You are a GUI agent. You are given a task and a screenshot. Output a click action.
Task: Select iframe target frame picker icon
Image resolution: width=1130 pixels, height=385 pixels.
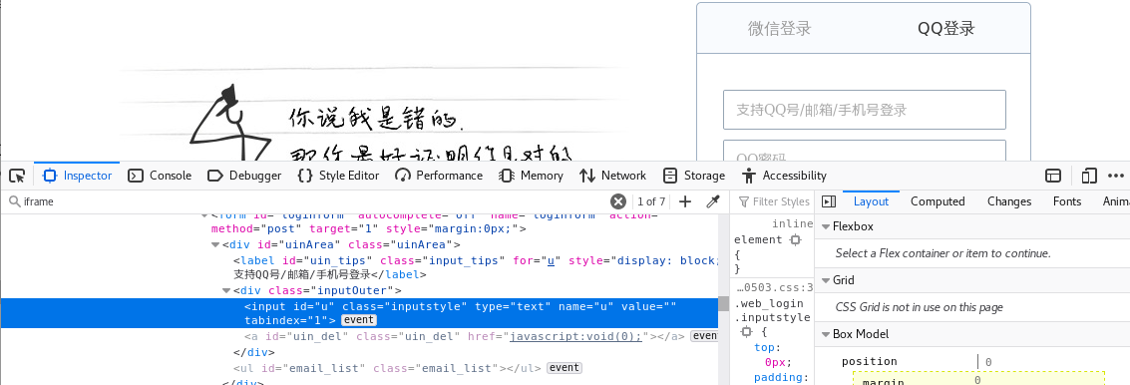(x=1053, y=176)
